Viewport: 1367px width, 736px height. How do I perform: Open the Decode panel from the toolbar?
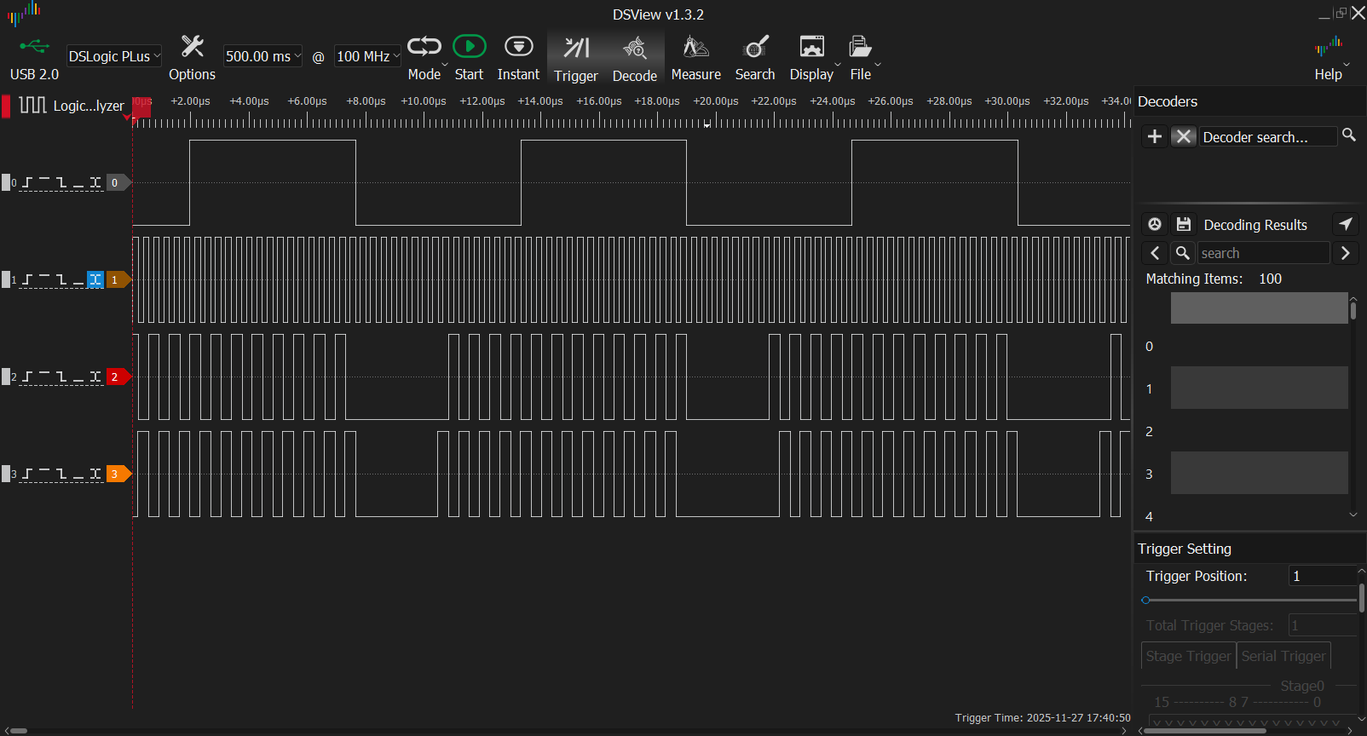[635, 58]
